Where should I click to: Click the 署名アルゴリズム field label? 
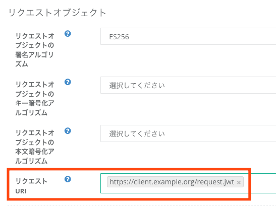tap(35, 50)
